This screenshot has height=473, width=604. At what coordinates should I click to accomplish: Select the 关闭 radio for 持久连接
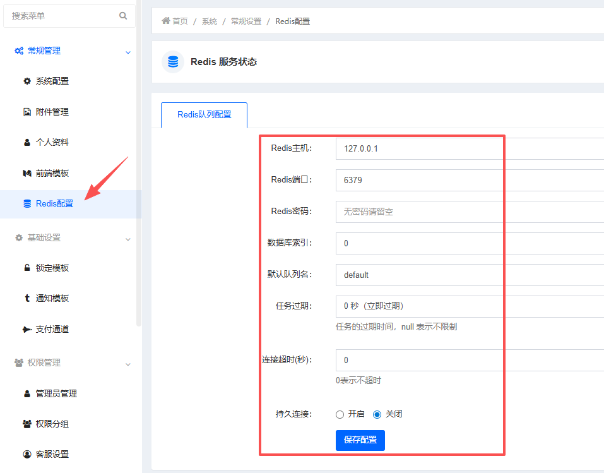pos(377,414)
